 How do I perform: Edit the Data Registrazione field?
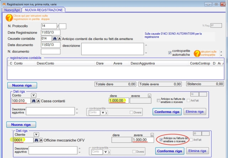[51, 32]
